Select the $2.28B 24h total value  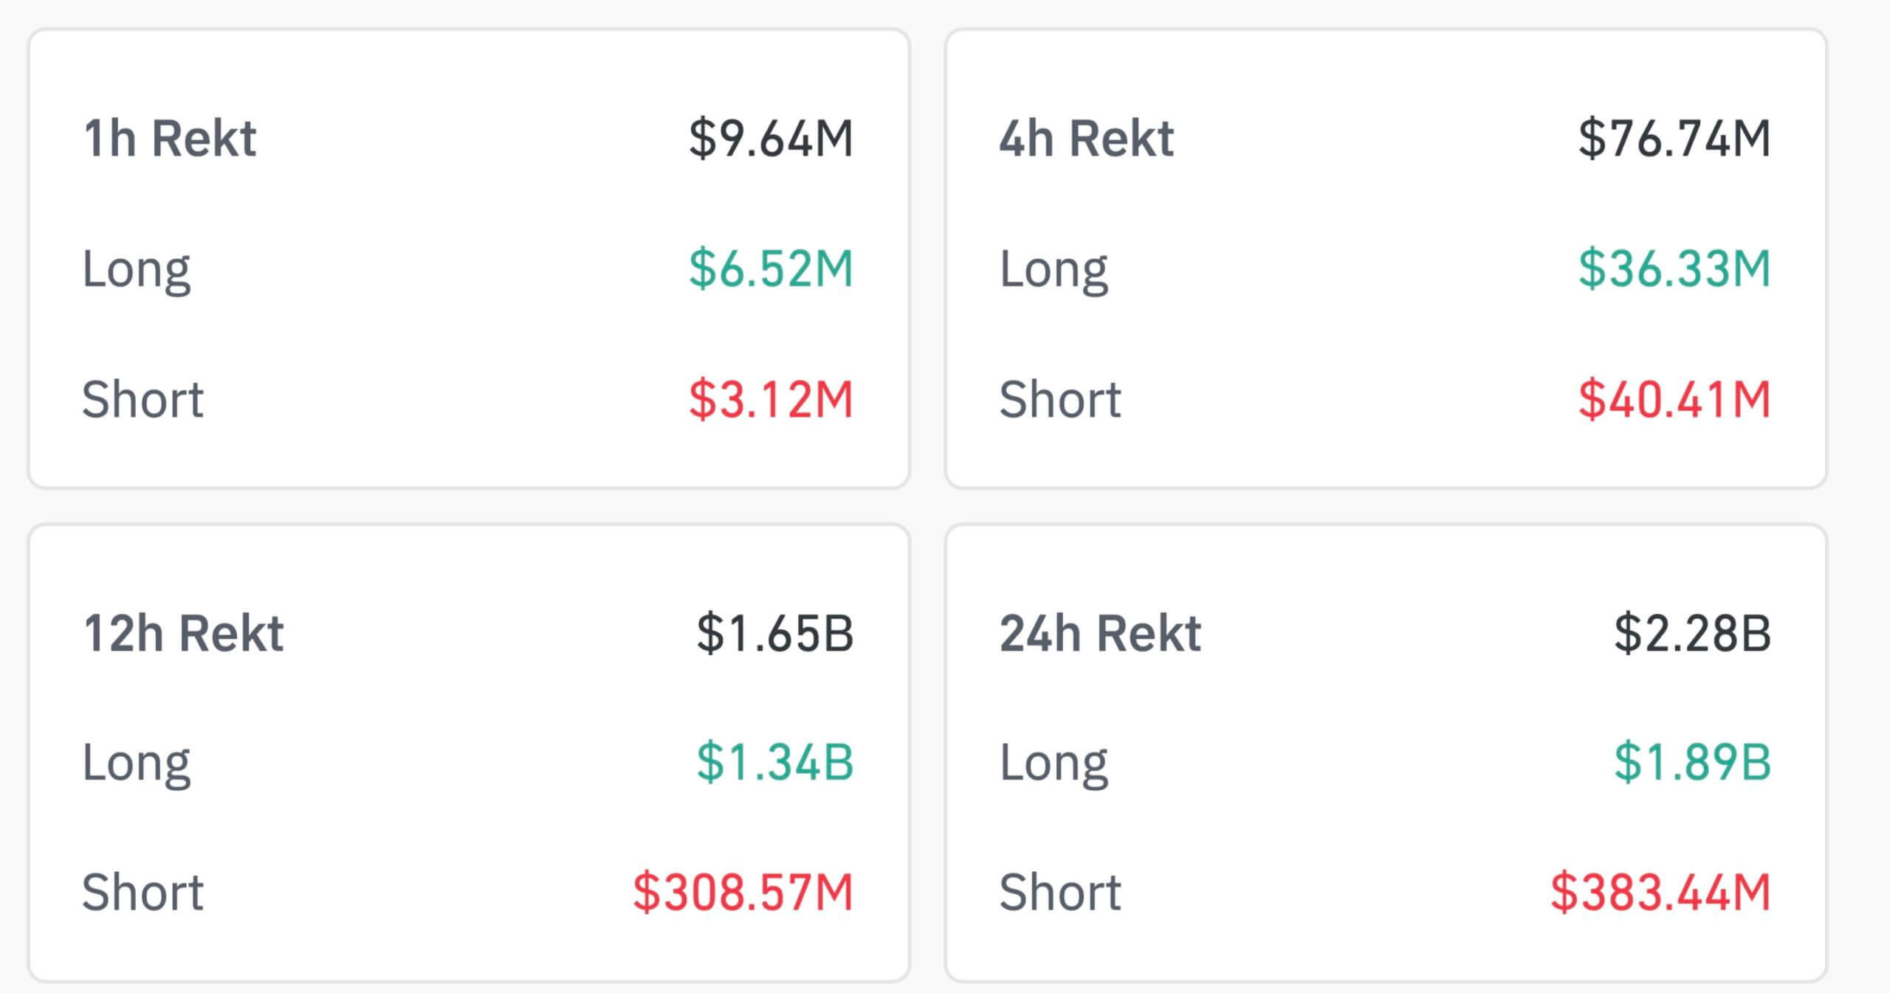(x=1692, y=633)
